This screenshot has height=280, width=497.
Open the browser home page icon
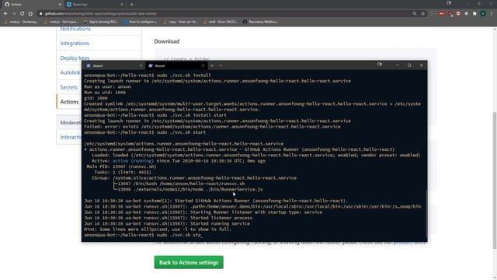coord(30,14)
